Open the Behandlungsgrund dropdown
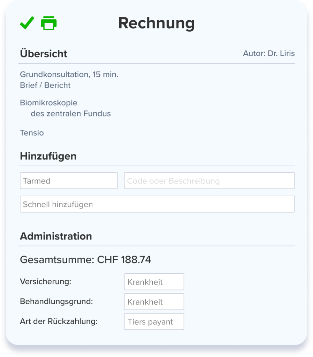The height and width of the screenshot is (357, 313). coord(154,302)
